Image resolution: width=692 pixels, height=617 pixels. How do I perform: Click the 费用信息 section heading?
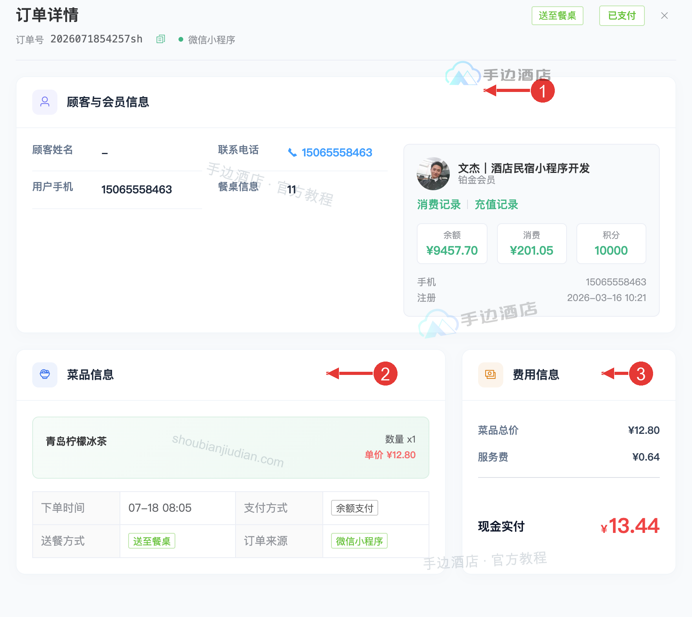536,375
